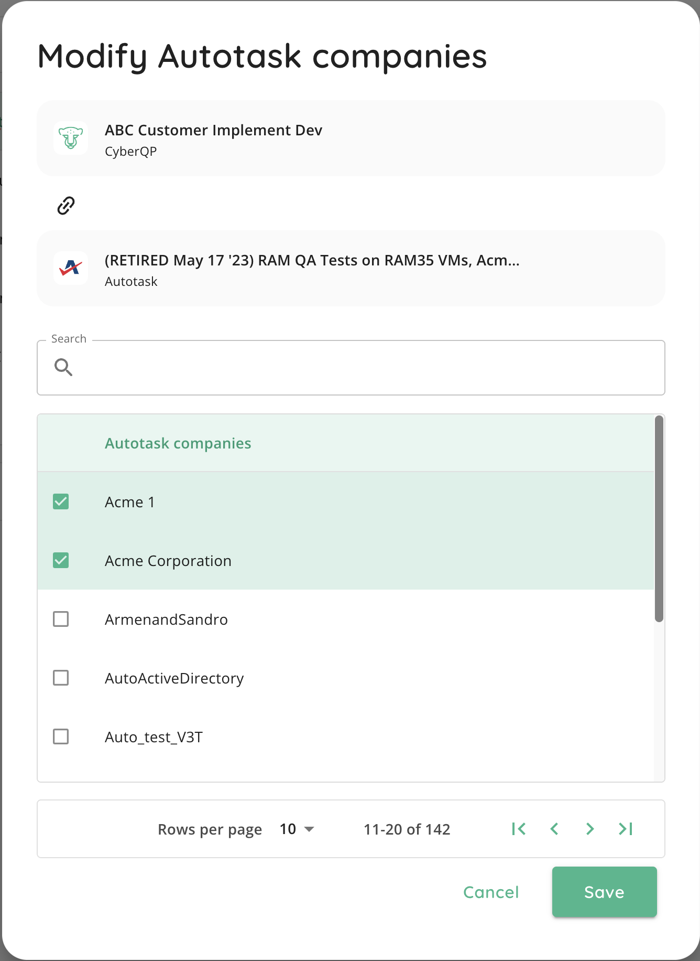This screenshot has width=700, height=961.
Task: Click the CyberQP subtitle text
Action: point(130,151)
